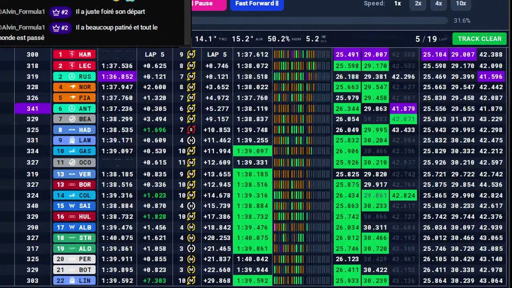Click the Haas logo on BEA tag
Image resolution: width=512 pixels, height=288 pixels.
coord(72,119)
